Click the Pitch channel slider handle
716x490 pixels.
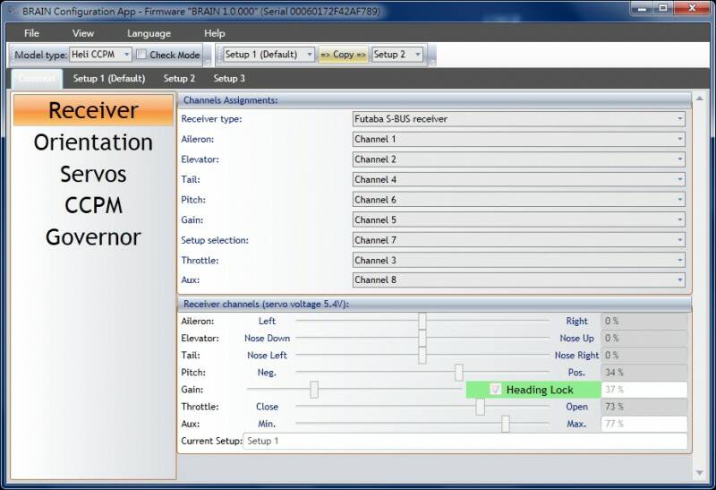tap(458, 372)
